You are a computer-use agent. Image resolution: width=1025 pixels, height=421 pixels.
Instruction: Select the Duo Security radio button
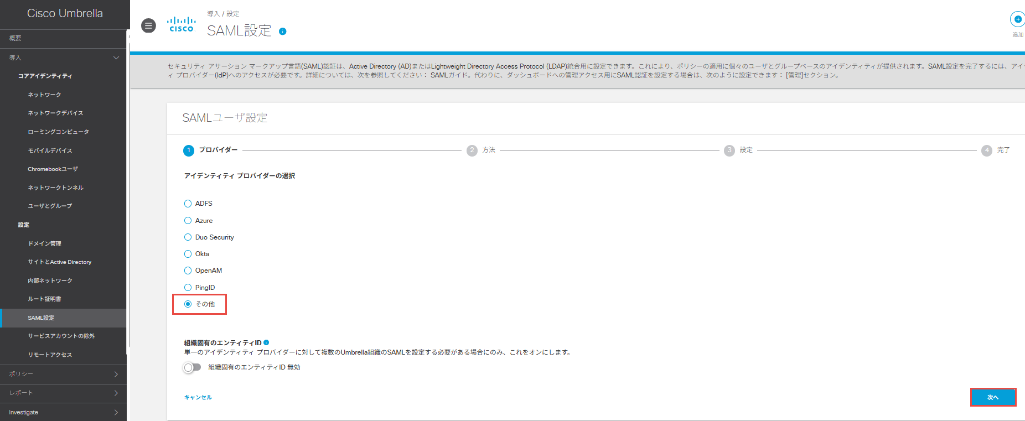[x=188, y=237]
